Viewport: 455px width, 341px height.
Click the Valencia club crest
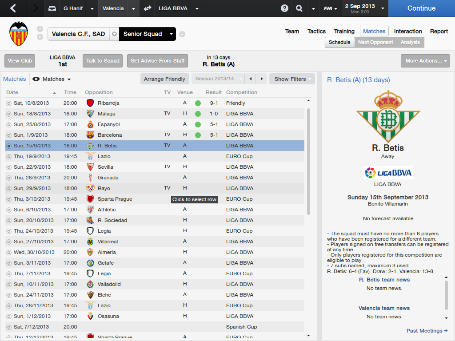pyautogui.click(x=19, y=34)
